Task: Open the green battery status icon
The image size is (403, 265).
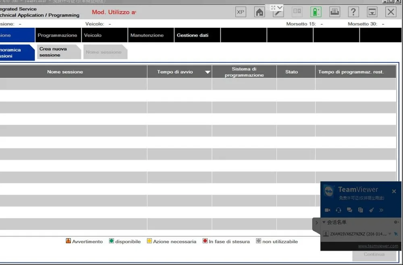Action: [x=316, y=12]
